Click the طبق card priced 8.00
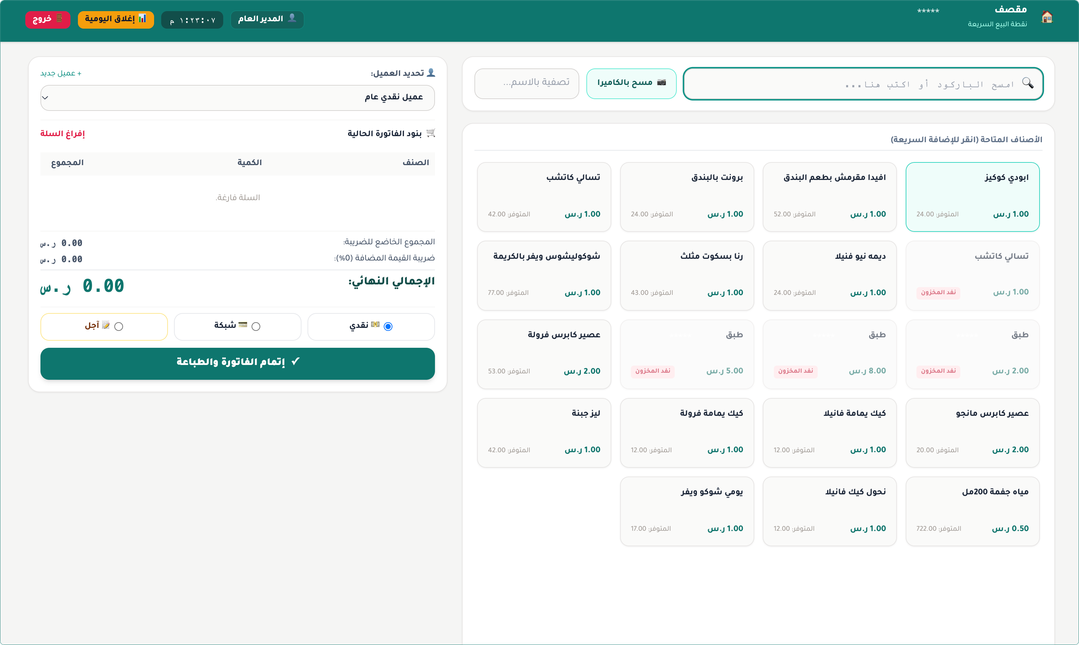This screenshot has height=645, width=1079. click(829, 354)
